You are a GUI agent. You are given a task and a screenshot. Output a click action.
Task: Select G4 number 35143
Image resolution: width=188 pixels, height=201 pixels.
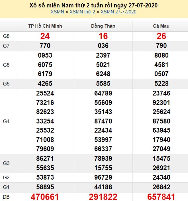coord(103,112)
